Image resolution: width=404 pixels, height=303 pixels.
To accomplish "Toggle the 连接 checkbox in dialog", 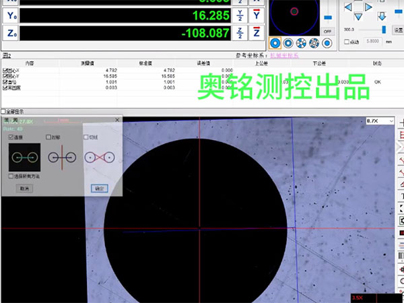I will [11, 137].
